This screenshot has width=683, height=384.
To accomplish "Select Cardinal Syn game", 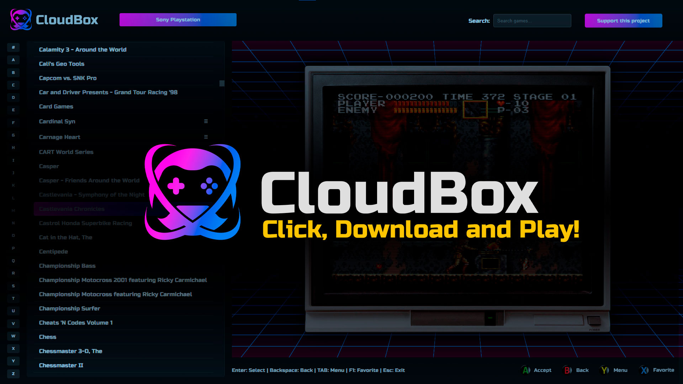I will (124, 122).
